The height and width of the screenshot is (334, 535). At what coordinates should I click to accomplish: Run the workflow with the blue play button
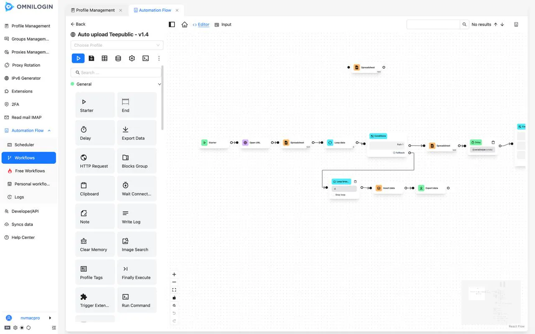[x=78, y=58]
